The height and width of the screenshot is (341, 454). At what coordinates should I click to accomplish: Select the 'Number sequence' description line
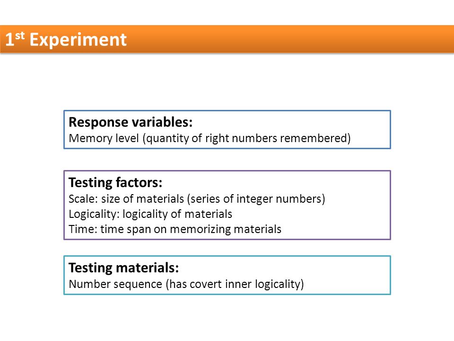[186, 284]
